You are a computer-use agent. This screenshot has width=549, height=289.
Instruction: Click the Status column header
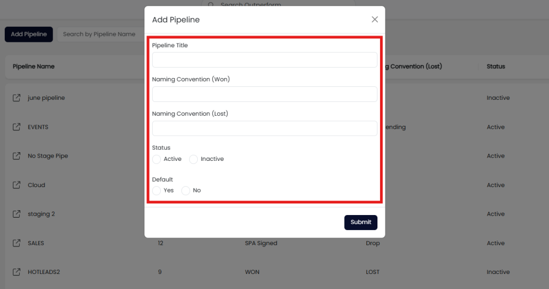495,66
